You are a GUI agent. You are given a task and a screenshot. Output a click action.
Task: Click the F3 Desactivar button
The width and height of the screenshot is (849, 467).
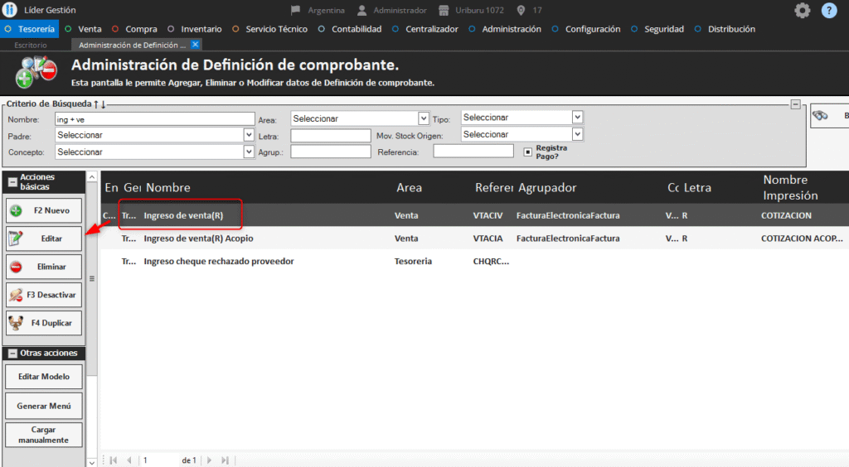[x=44, y=295]
